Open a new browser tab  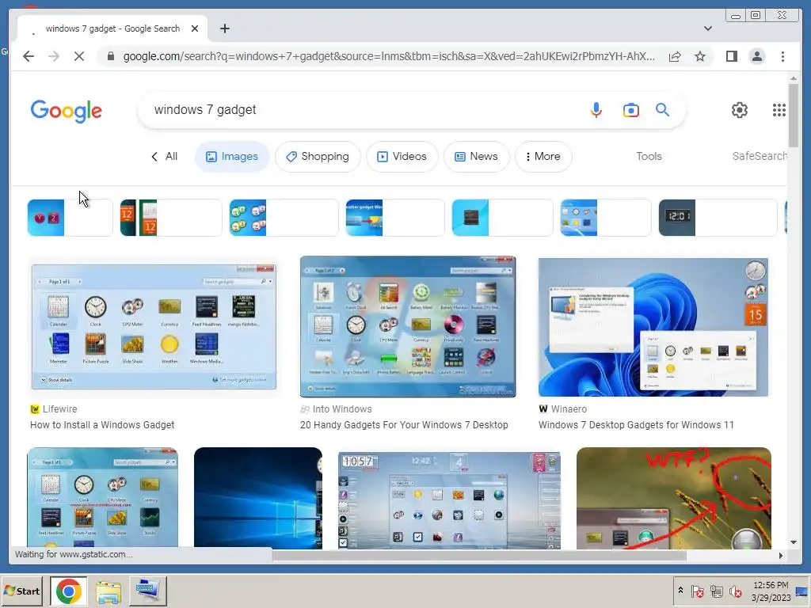tap(224, 28)
